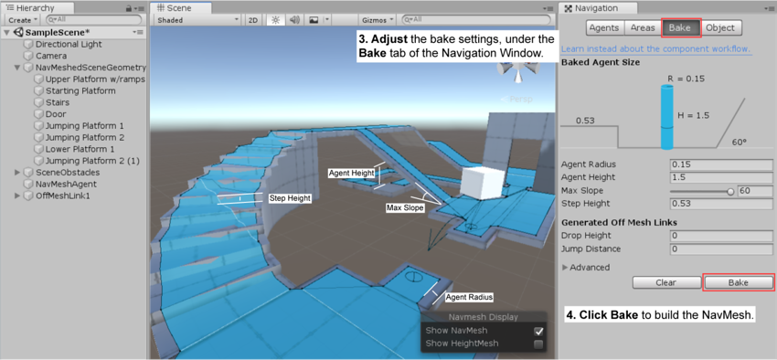Click the scene orientation gizmo

(x=518, y=72)
